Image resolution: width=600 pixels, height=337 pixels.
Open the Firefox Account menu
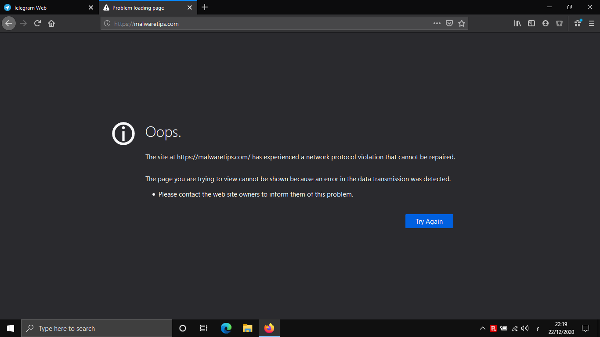click(546, 23)
